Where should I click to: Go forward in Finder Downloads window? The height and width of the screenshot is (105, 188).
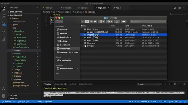click(x=61, y=21)
